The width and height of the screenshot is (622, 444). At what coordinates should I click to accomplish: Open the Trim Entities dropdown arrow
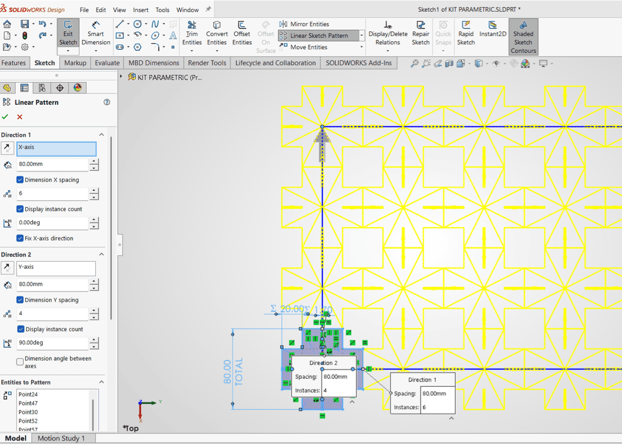pyautogui.click(x=192, y=51)
